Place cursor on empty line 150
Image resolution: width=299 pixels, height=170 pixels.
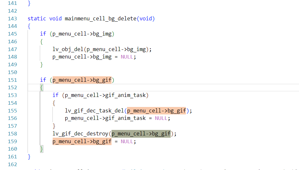[97, 72]
